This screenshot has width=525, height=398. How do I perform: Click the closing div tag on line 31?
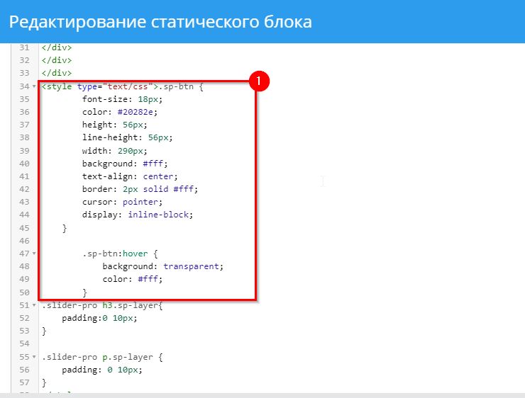(57, 47)
